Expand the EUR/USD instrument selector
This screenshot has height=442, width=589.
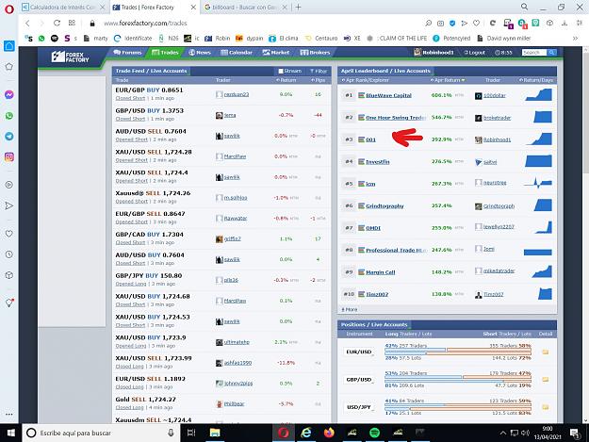click(x=359, y=352)
